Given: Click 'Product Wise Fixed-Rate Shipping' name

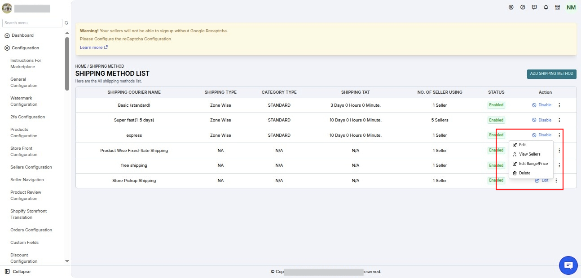Looking at the screenshot, I should click(134, 151).
